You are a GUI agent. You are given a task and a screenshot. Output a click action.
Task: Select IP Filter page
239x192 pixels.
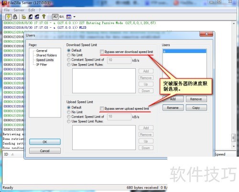point(42,64)
